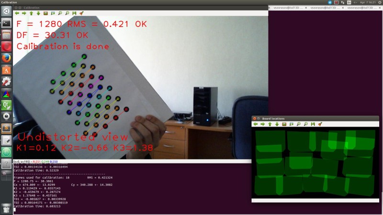The height and width of the screenshot is (215, 383).
Task: Open Board locations display properties brush icon
Action: click(x=320, y=124)
